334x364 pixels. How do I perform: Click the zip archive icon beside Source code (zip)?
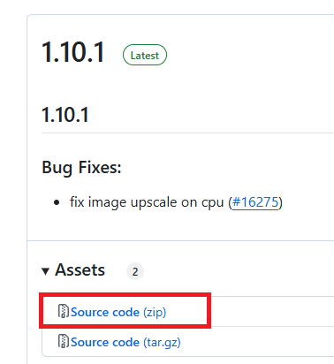pos(63,311)
